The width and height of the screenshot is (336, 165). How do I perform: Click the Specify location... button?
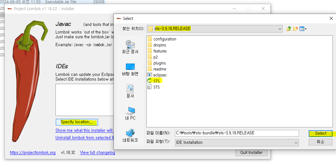click(x=77, y=122)
